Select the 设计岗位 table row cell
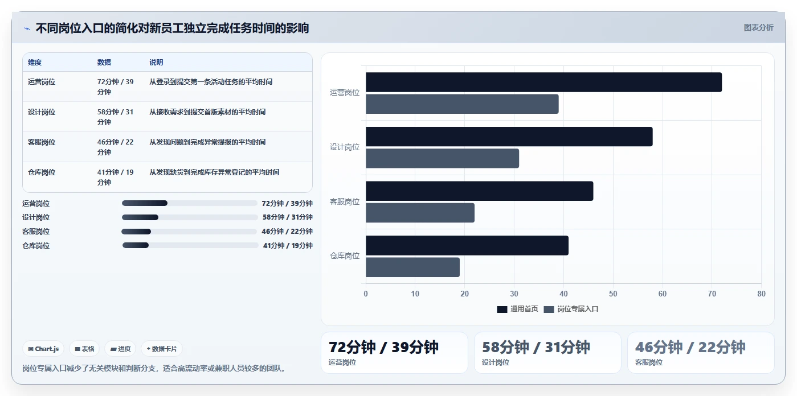 point(42,112)
